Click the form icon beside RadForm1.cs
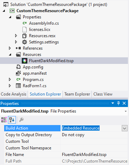129x165 pixels. point(18,86)
